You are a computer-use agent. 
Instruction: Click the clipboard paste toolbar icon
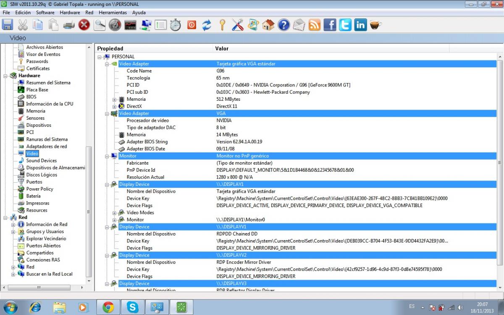click(53, 25)
